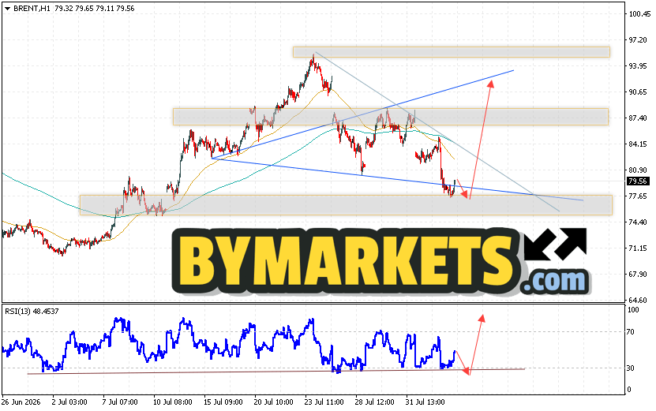The height and width of the screenshot is (411, 656).
Task: Select the 31 Jul 13:00 time label
Action: pyautogui.click(x=425, y=402)
